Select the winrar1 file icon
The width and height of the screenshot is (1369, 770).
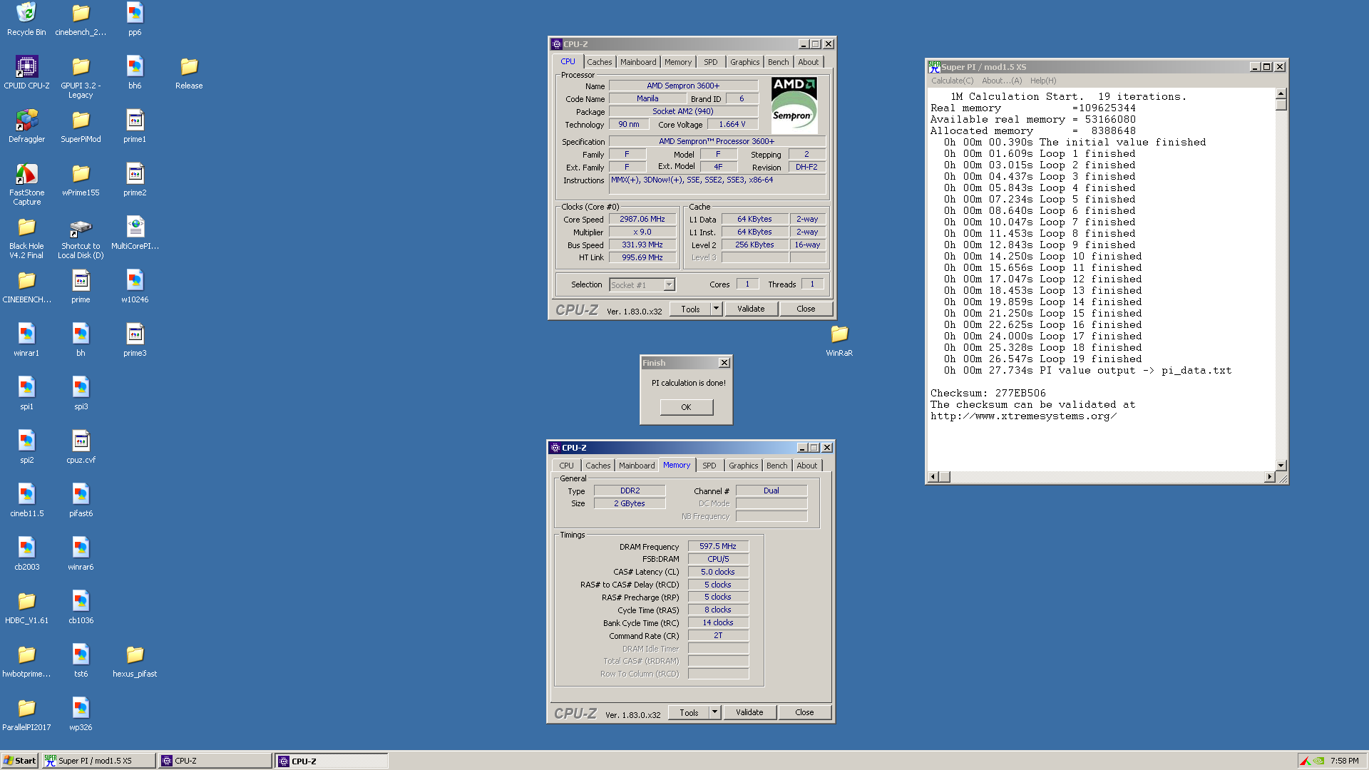point(26,340)
